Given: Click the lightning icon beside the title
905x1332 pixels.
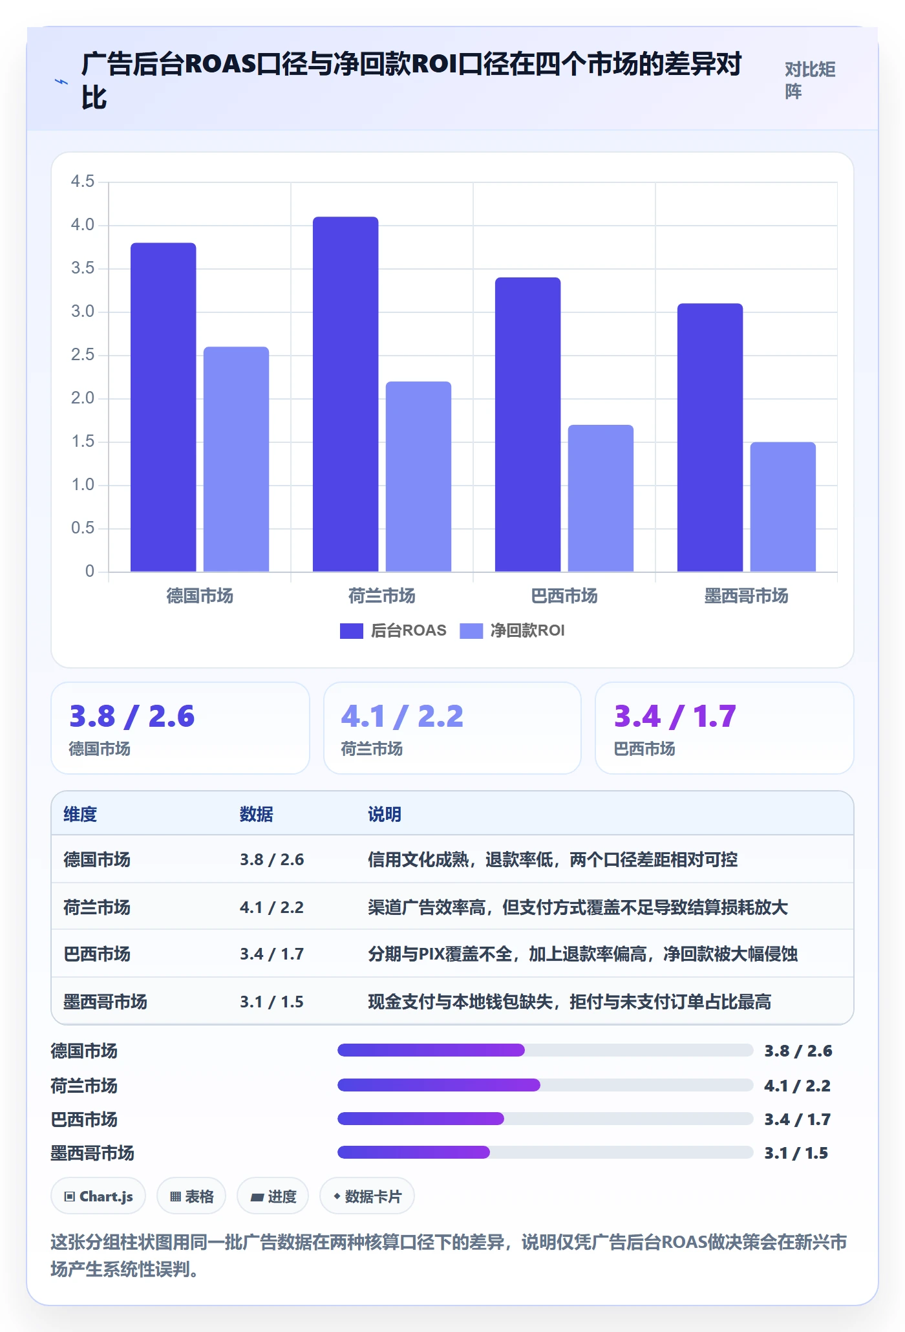Looking at the screenshot, I should click(61, 82).
